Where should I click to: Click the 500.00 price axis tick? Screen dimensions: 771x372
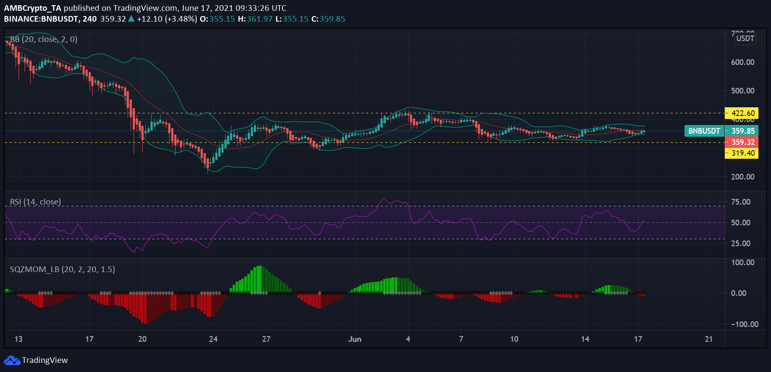click(743, 91)
